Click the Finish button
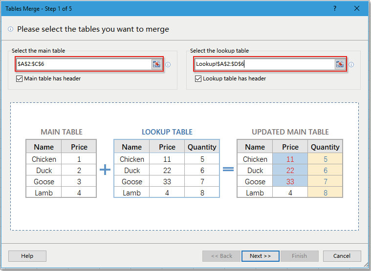Screen dimensions: 371x271 pos(299,256)
